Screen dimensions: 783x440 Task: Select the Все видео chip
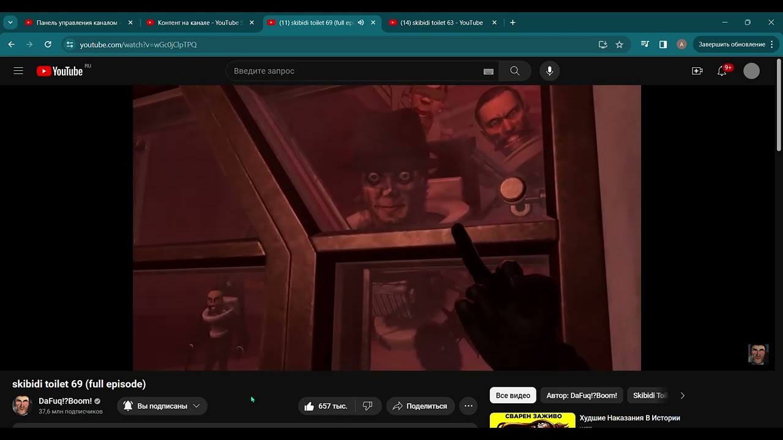pos(513,395)
